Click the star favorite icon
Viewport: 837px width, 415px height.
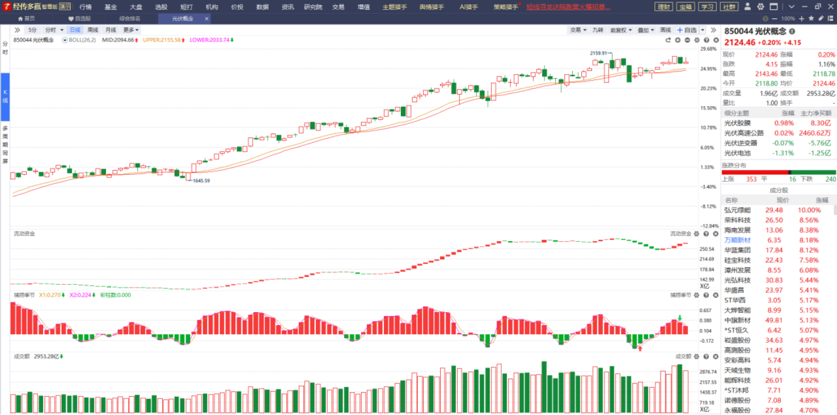811,19
